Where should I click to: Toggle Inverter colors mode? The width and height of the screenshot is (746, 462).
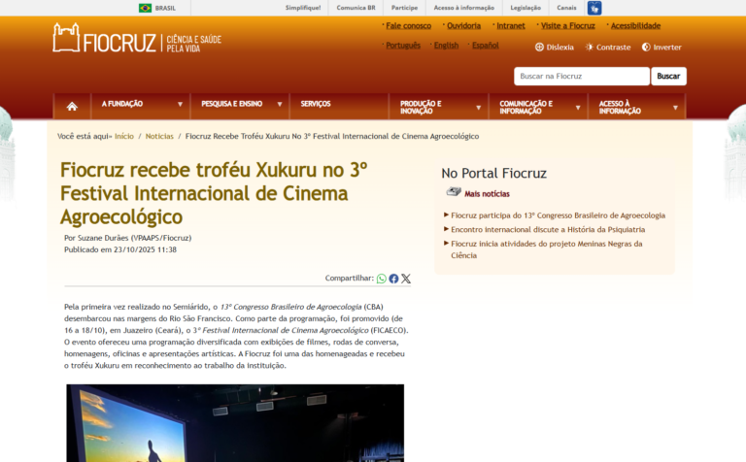click(x=661, y=47)
